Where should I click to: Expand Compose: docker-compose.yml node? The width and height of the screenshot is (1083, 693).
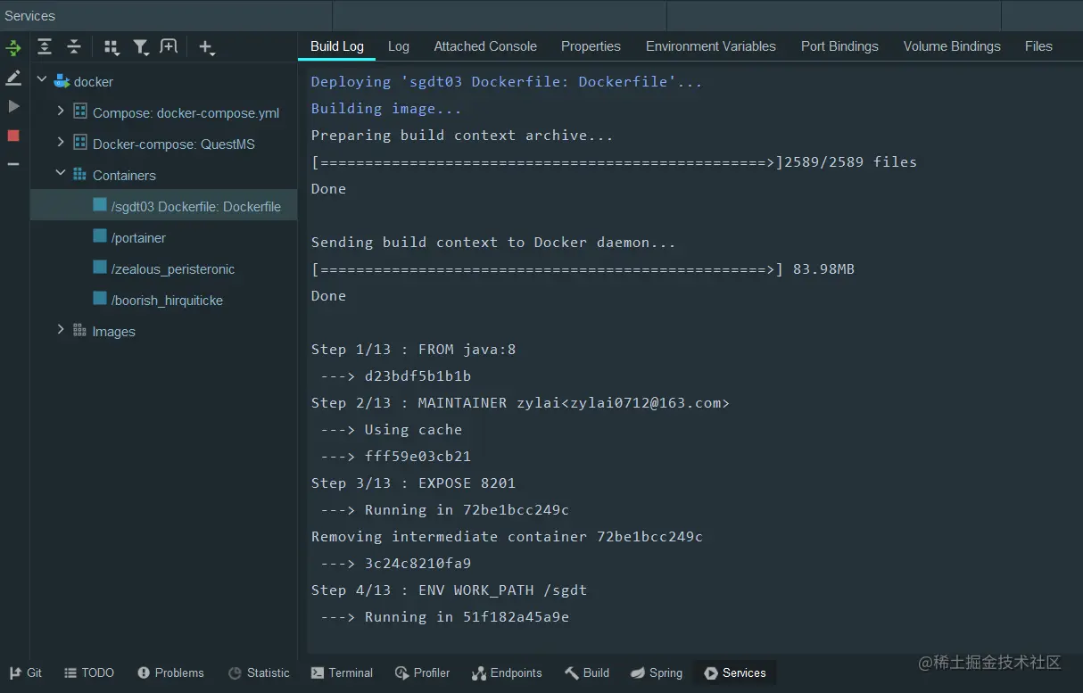(x=61, y=111)
